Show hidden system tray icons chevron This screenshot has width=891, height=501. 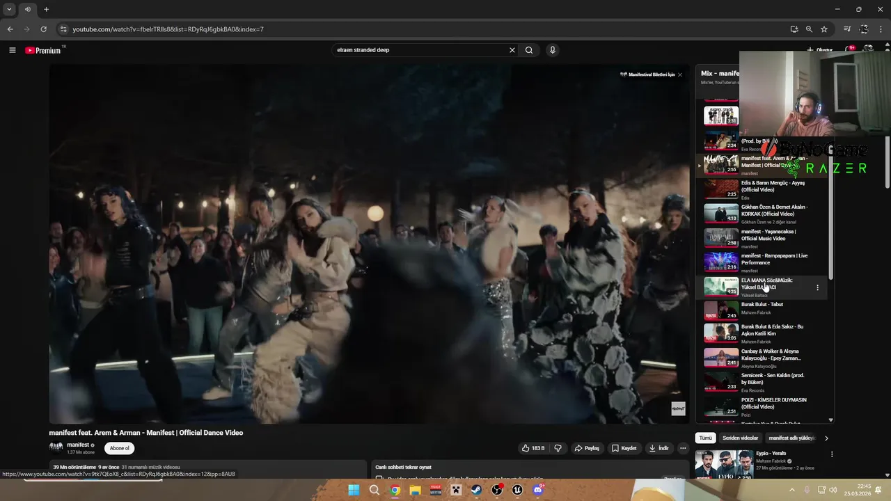(791, 490)
